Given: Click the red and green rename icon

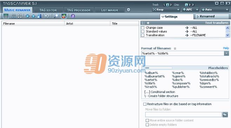Looking at the screenshot, I should pos(64,16).
